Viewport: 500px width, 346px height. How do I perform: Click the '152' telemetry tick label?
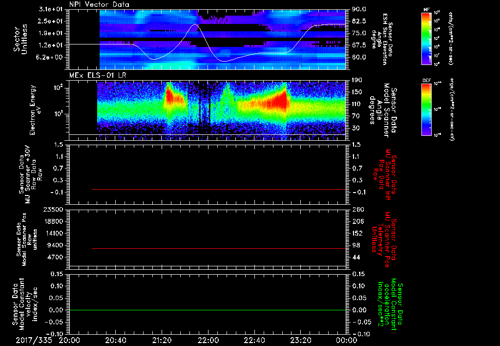(x=357, y=233)
